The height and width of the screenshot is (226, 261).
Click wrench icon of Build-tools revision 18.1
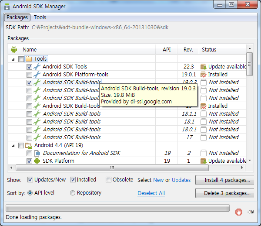tap(37, 122)
